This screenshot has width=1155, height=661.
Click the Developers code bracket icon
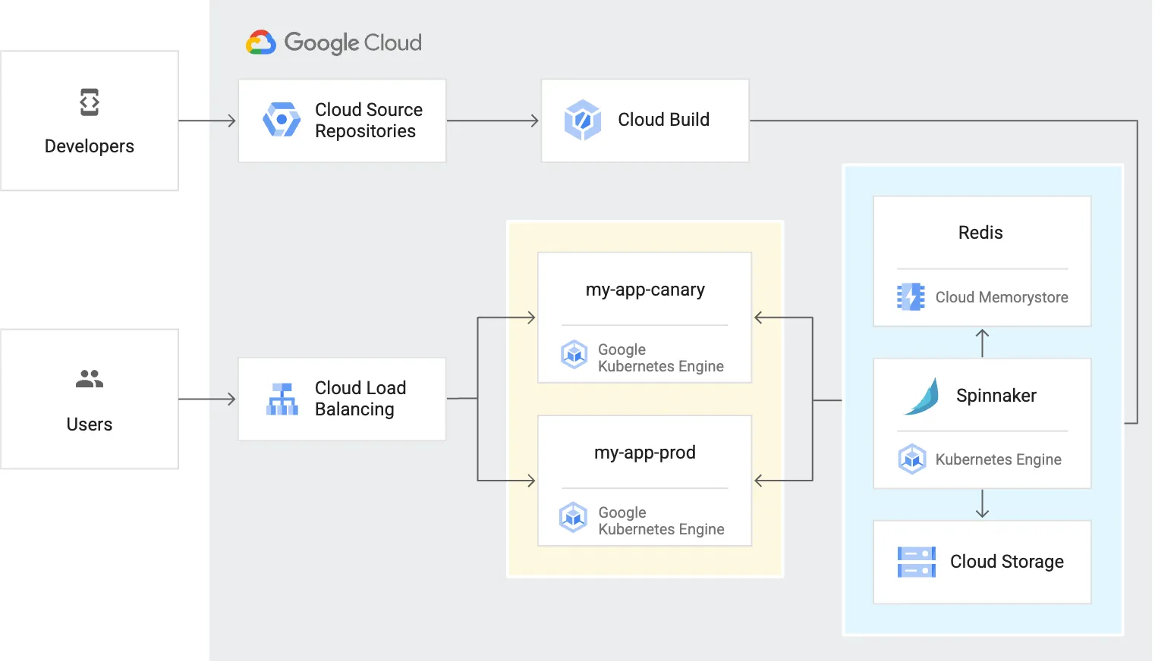90,102
